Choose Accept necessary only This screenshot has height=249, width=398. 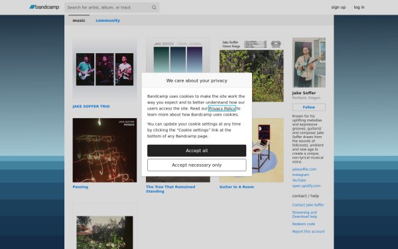coord(197,165)
